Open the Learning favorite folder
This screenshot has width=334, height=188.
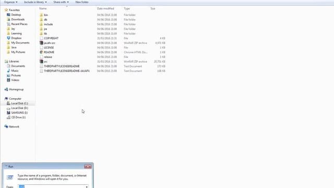[16, 33]
